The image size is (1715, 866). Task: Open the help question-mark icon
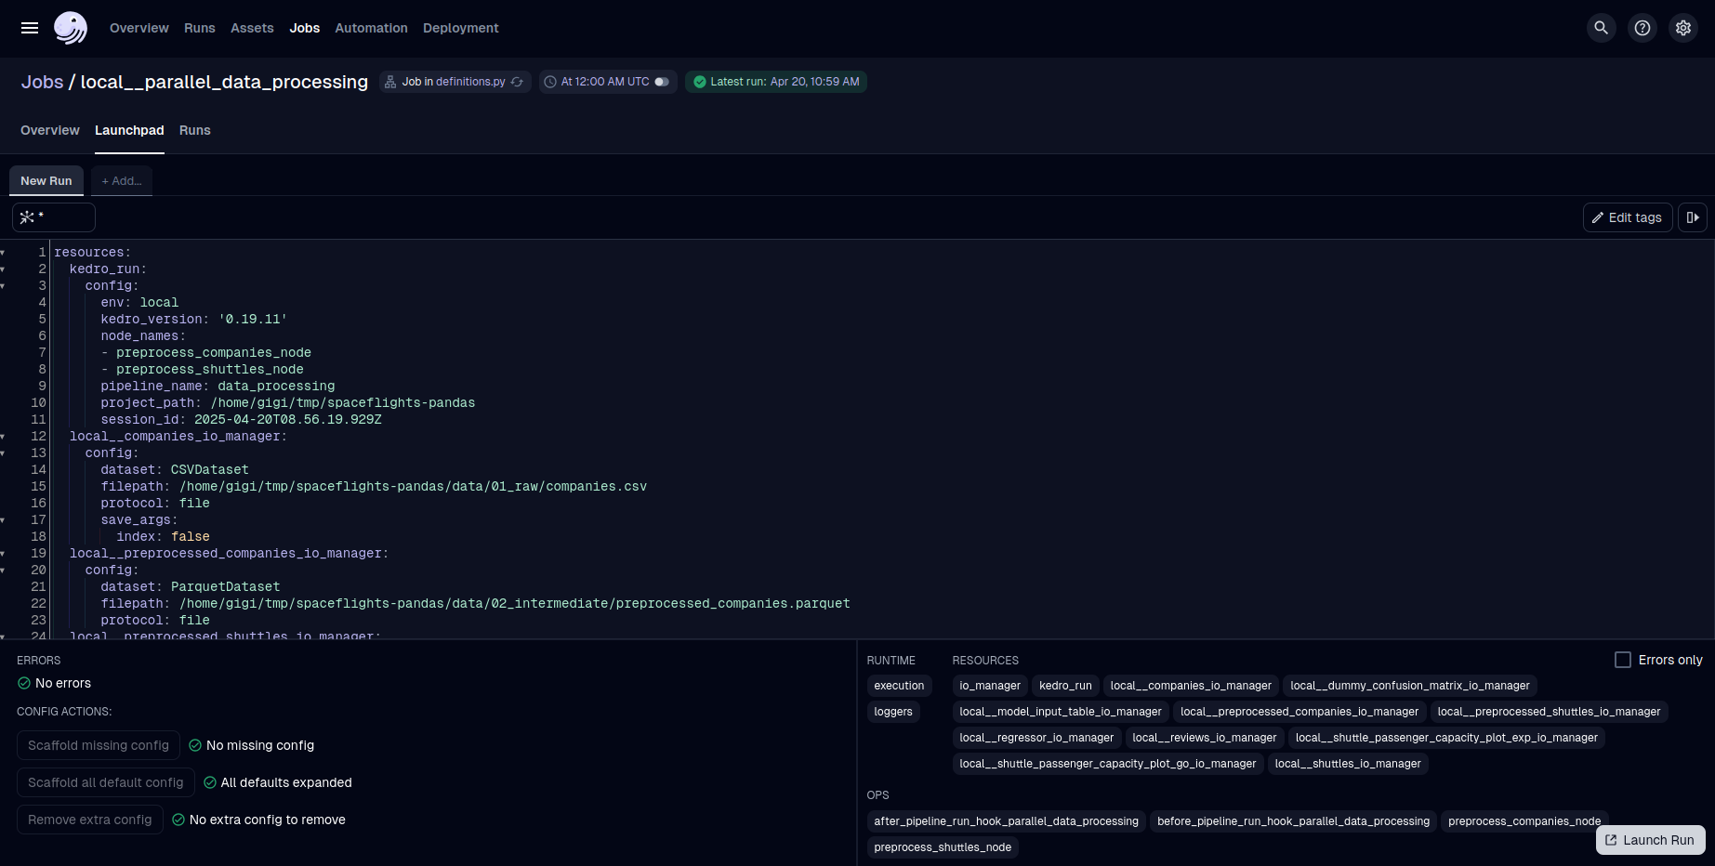(1642, 28)
